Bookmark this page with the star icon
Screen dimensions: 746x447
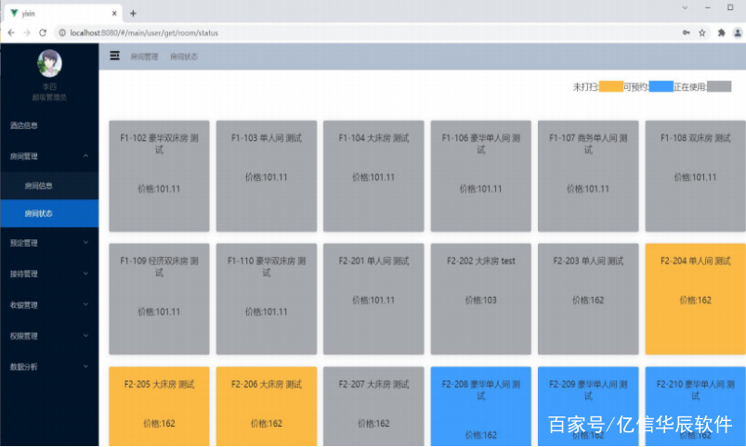[702, 32]
